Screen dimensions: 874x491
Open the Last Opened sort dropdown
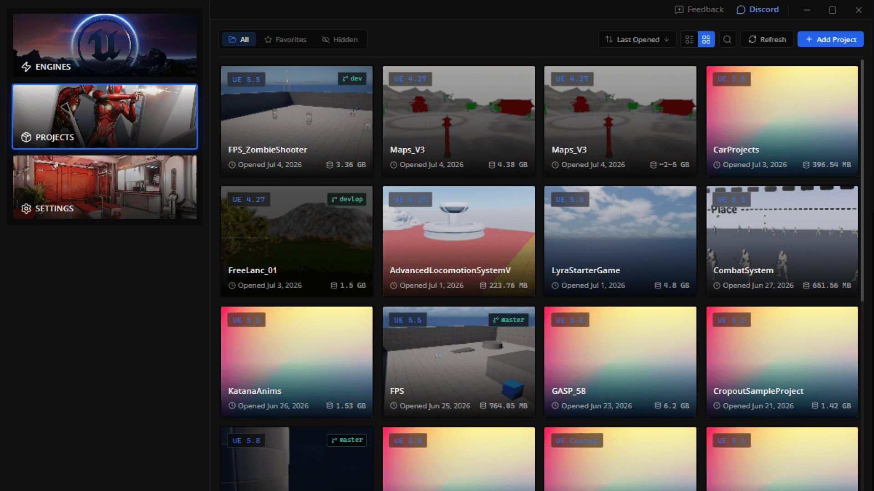(x=637, y=40)
